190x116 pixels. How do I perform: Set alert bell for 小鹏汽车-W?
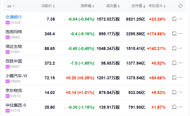pos(174,78)
